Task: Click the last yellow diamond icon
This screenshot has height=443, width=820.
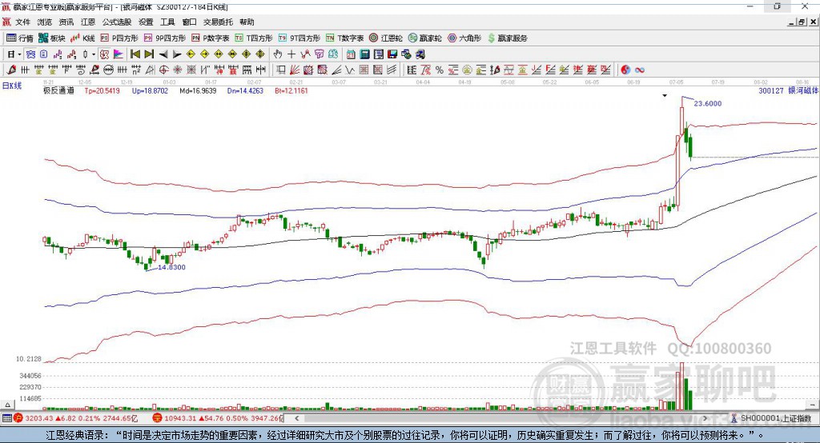Action: click(260, 54)
